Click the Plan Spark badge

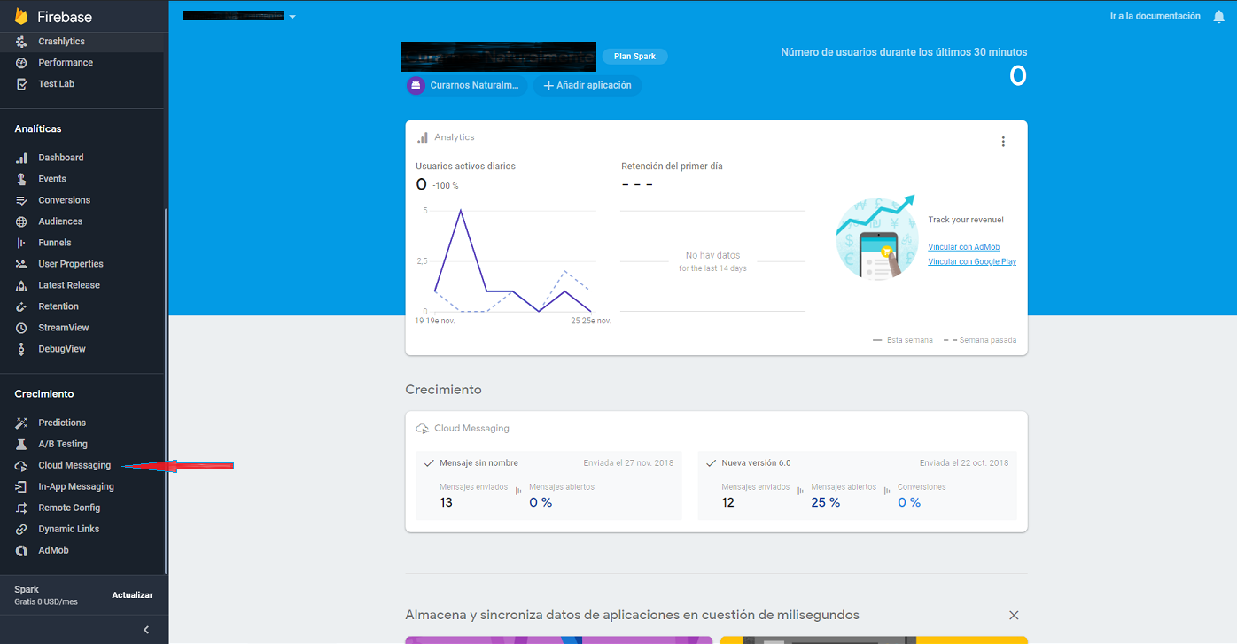pos(635,57)
